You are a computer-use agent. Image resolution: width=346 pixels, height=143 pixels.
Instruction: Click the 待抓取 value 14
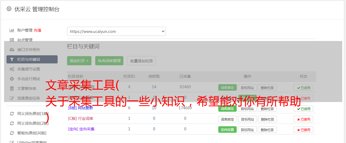click(154, 87)
